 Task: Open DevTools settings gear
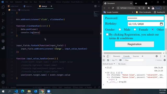tap(157, 56)
